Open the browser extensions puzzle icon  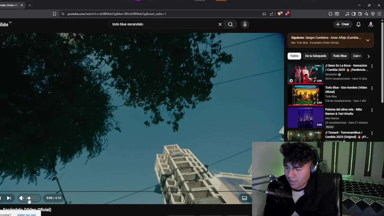[330, 14]
